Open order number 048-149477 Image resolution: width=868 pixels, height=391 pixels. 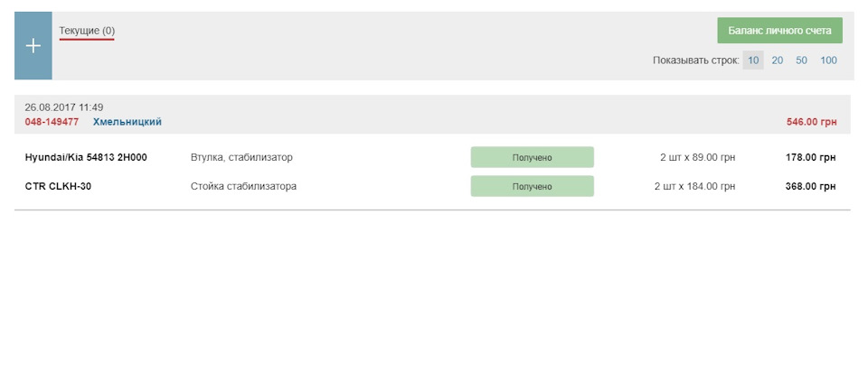pos(52,122)
